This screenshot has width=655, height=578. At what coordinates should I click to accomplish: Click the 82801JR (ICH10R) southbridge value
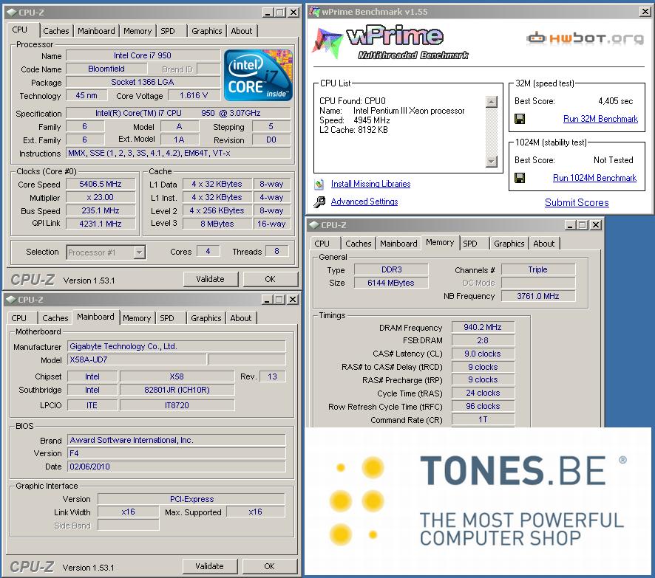coord(177,390)
